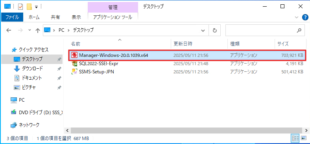Click the SSMS-Setup-JPN installer icon
The image size is (310, 144).
pos(74,72)
